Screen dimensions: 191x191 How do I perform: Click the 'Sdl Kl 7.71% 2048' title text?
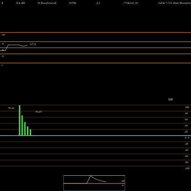(168, 3)
